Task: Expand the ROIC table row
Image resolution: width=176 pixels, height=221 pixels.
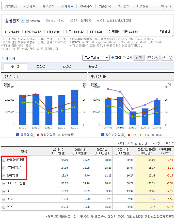Action: pos(4,207)
